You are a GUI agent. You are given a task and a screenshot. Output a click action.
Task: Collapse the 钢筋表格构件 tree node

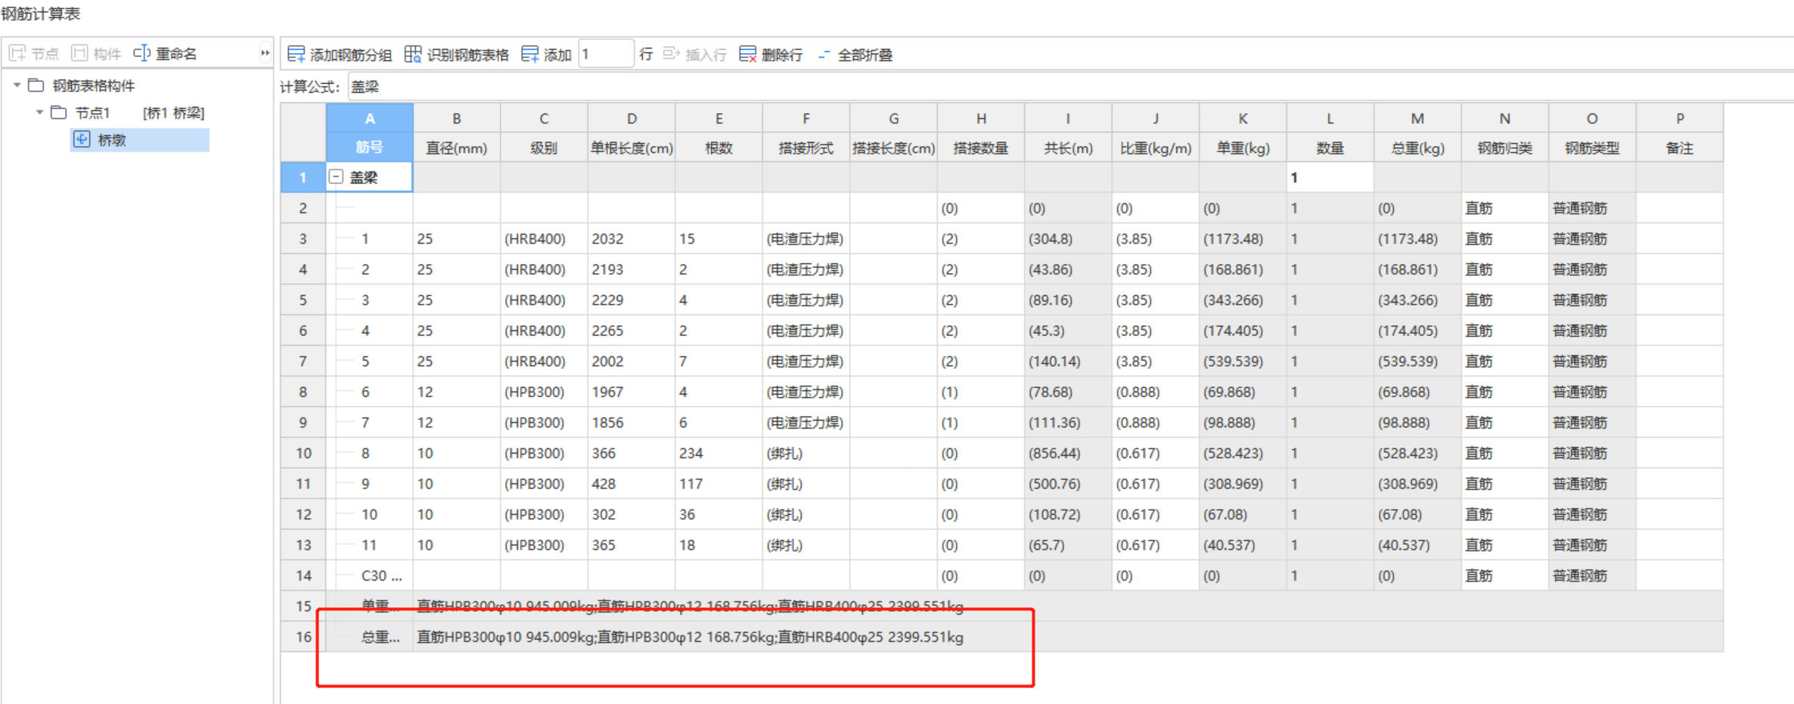[17, 85]
